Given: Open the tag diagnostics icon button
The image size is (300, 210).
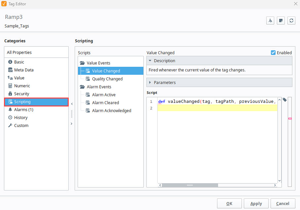Looking at the screenshot, I should (270, 21).
